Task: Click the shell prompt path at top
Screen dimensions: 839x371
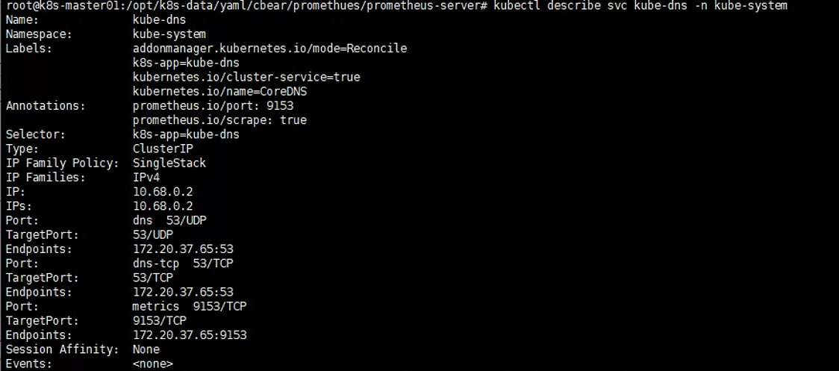Action: (x=246, y=6)
